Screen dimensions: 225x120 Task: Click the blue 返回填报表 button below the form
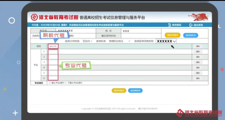(135, 90)
